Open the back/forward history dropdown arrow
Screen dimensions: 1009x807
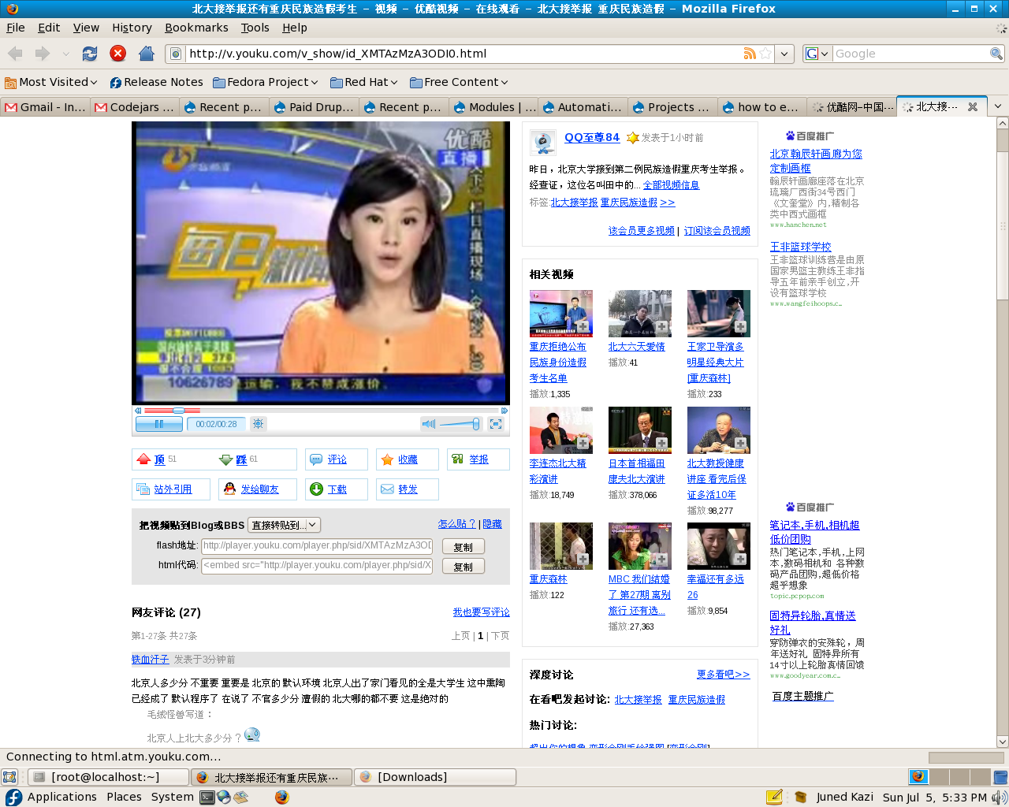click(x=66, y=54)
